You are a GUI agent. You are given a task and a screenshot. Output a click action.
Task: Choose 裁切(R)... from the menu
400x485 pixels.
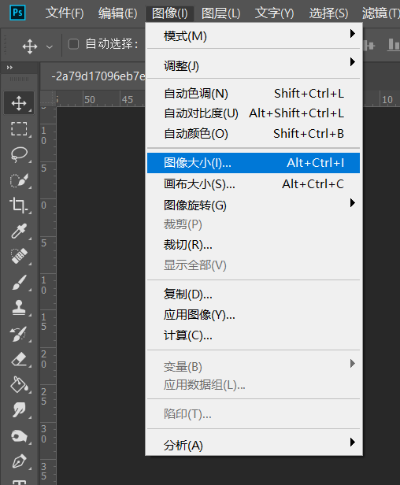pos(254,245)
